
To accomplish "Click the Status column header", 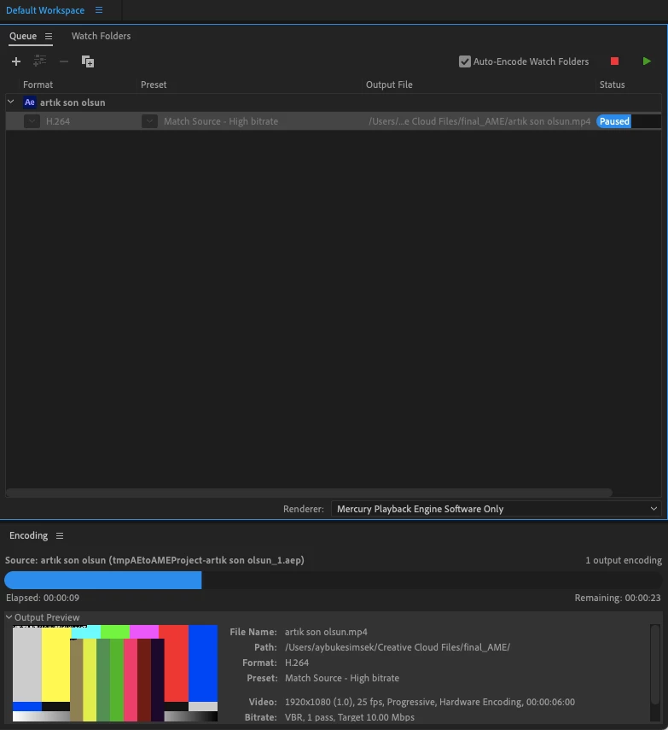I will 612,85.
